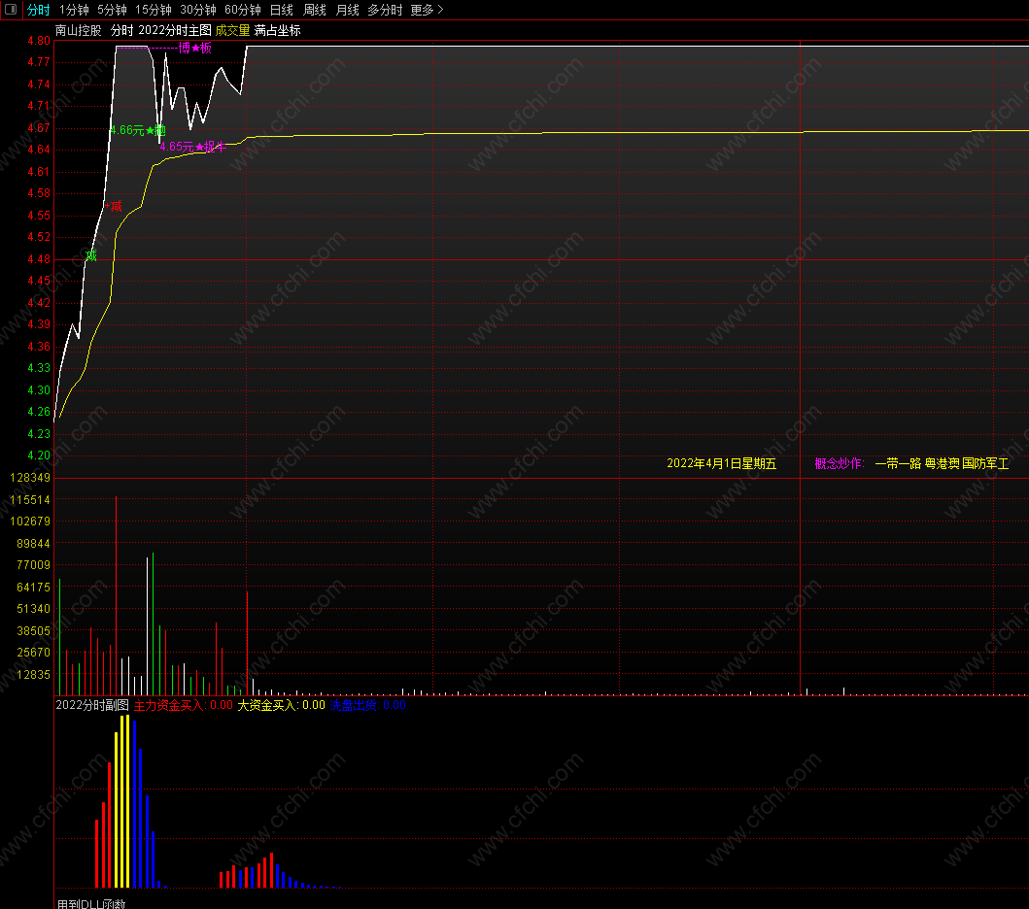Click the 4.48 price axis label
Image resolution: width=1029 pixels, height=909 pixels.
click(39, 259)
